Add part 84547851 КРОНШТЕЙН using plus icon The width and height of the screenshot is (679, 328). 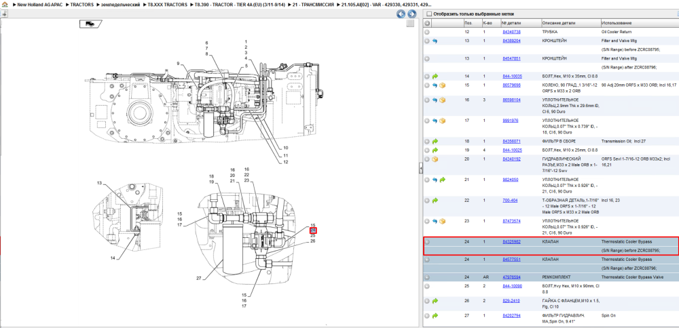pyautogui.click(x=427, y=58)
